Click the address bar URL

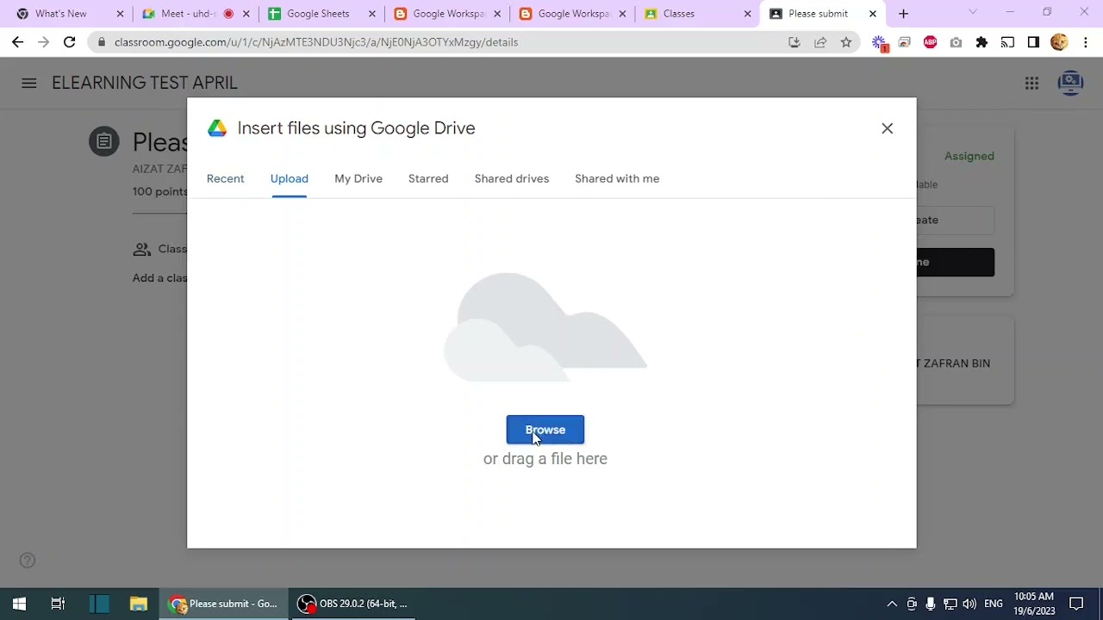point(316,42)
